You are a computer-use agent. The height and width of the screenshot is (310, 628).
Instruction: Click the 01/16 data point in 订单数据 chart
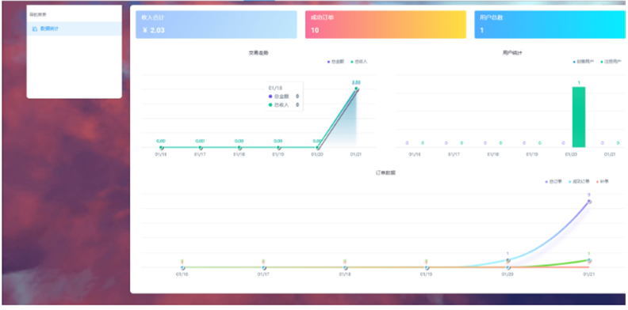[182, 267]
